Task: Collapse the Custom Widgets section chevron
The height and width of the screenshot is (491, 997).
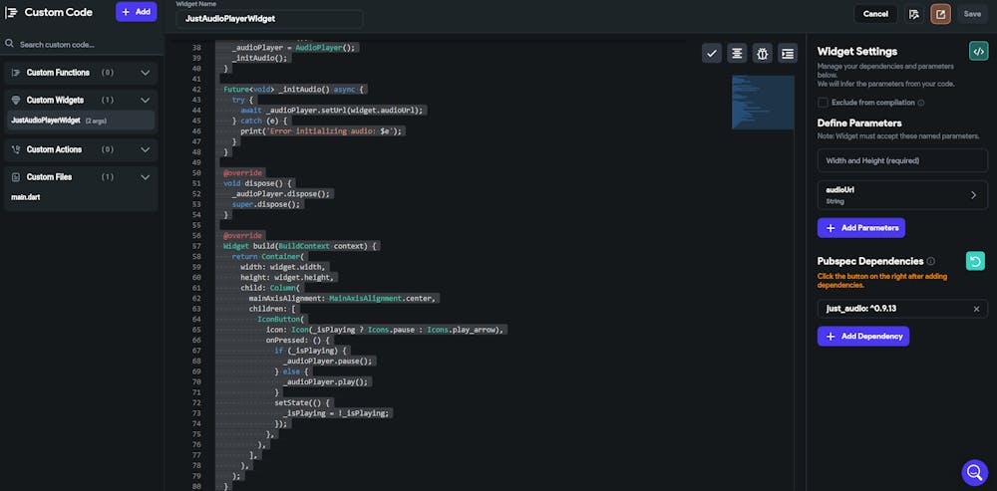Action: [x=145, y=101]
